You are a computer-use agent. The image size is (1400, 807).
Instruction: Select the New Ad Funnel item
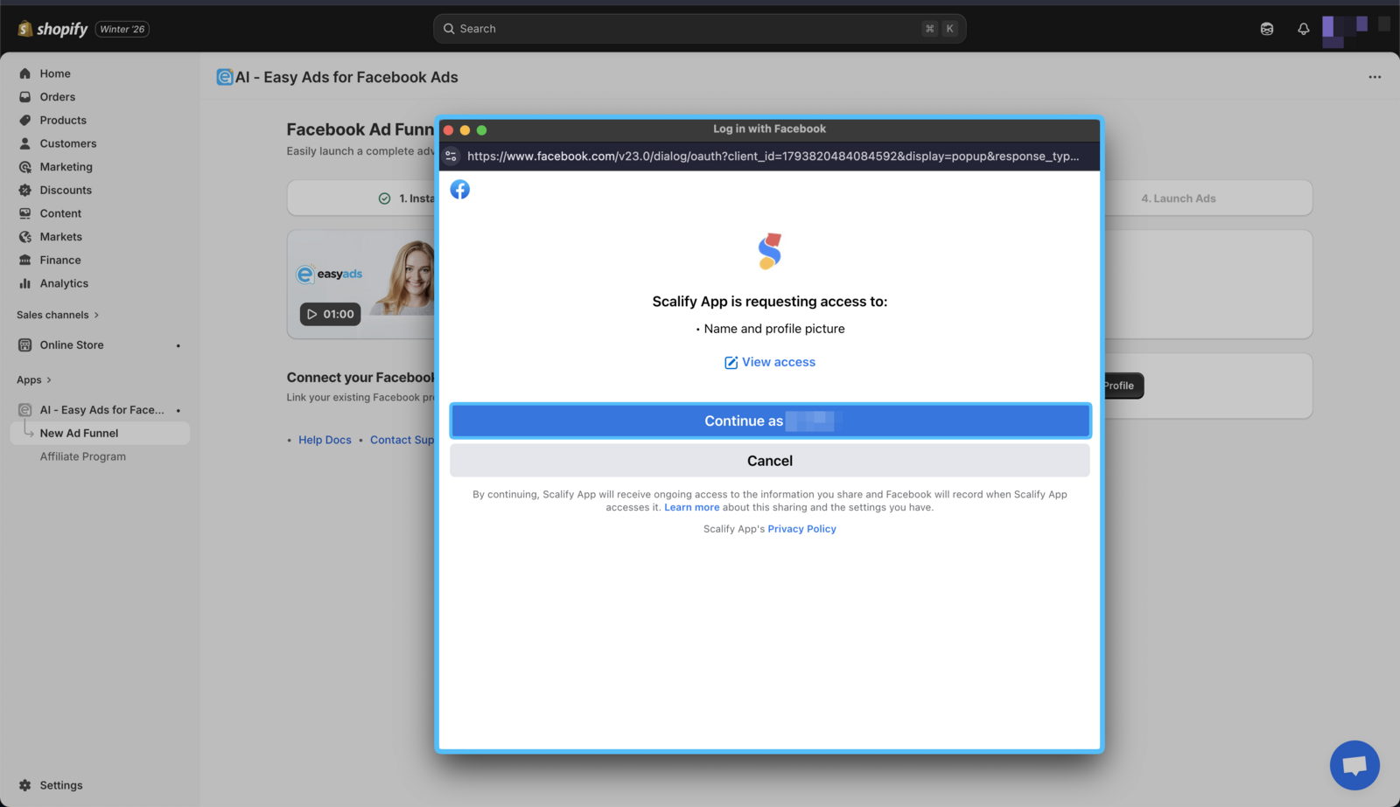(79, 433)
